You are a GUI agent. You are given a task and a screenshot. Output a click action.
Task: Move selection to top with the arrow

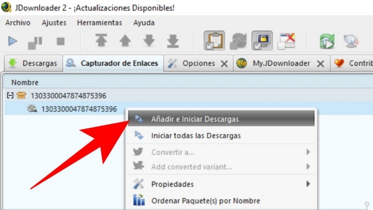click(x=101, y=41)
